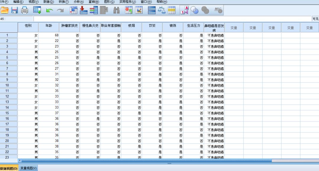Click the horizontal scrollbar left arrow
The width and height of the screenshot is (319, 171).
click(20, 161)
